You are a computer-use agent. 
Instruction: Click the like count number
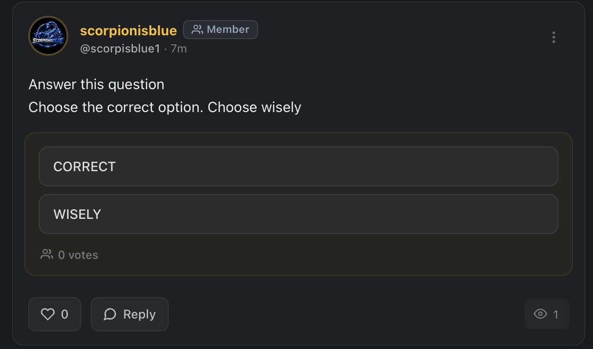pyautogui.click(x=65, y=314)
